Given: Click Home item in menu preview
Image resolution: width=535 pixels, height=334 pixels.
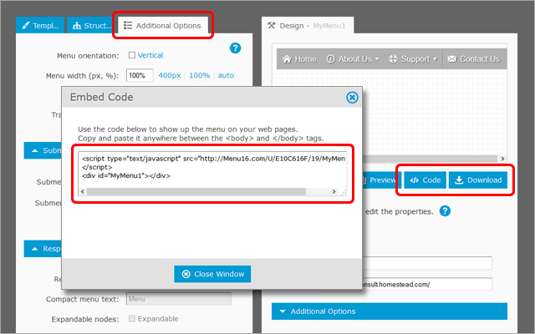Looking at the screenshot, I should click(299, 59).
